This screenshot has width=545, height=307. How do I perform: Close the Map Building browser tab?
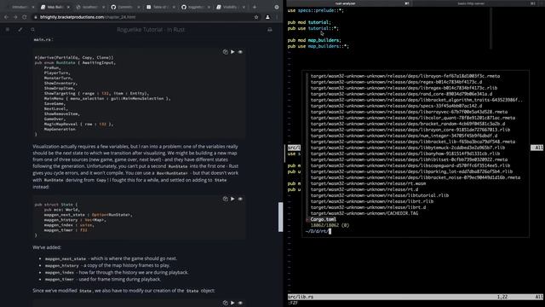pyautogui.click(x=68, y=7)
